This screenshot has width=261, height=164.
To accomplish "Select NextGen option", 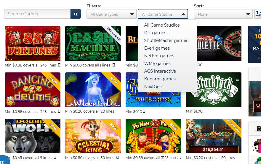I will tap(153, 86).
